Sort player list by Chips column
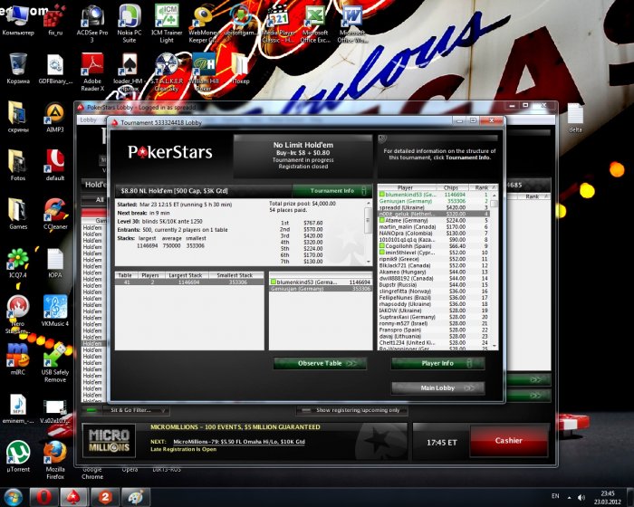This screenshot has height=507, width=634. (x=452, y=187)
